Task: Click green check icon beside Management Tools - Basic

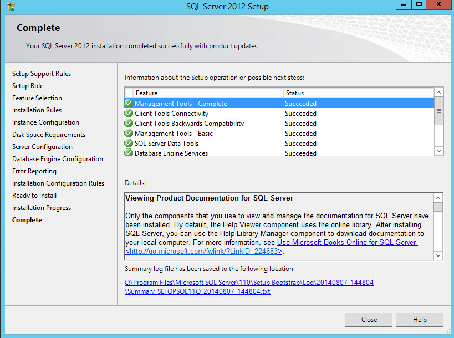Action: (129, 133)
